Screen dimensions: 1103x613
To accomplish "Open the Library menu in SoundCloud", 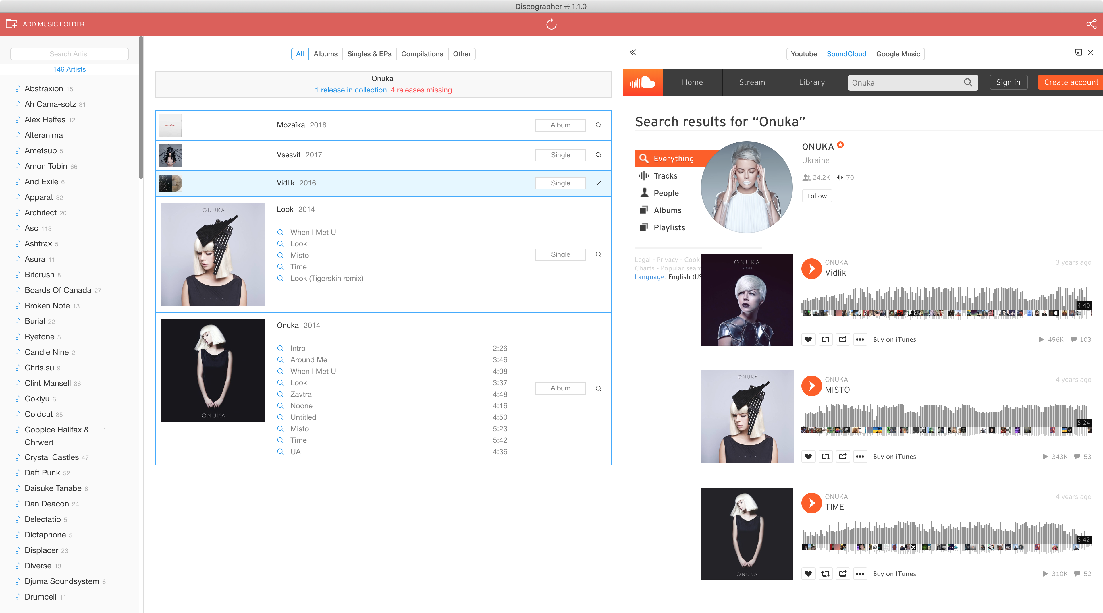I will [812, 82].
